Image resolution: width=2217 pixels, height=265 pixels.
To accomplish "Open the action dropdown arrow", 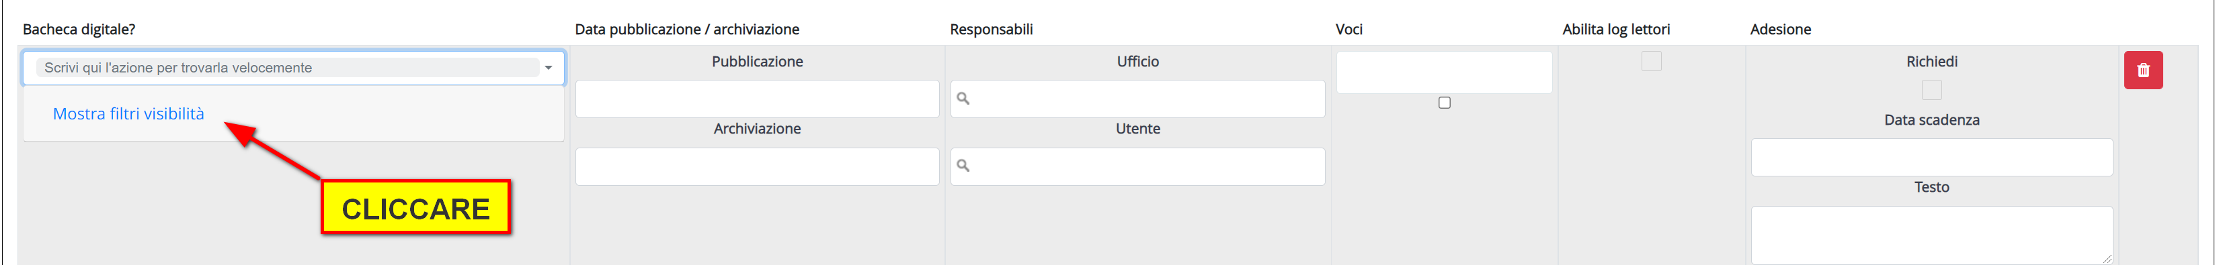I will (549, 68).
